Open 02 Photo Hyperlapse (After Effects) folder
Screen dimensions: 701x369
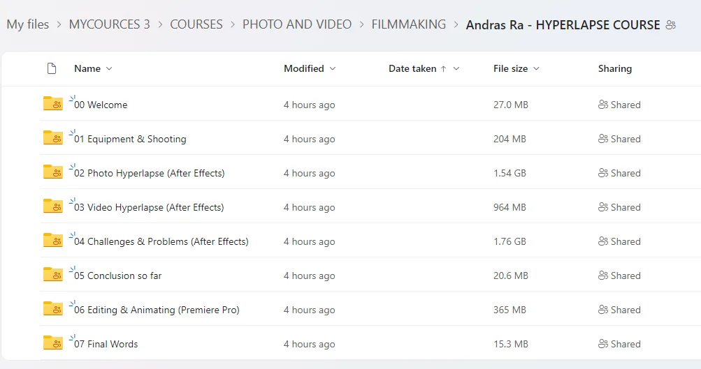[x=150, y=173]
